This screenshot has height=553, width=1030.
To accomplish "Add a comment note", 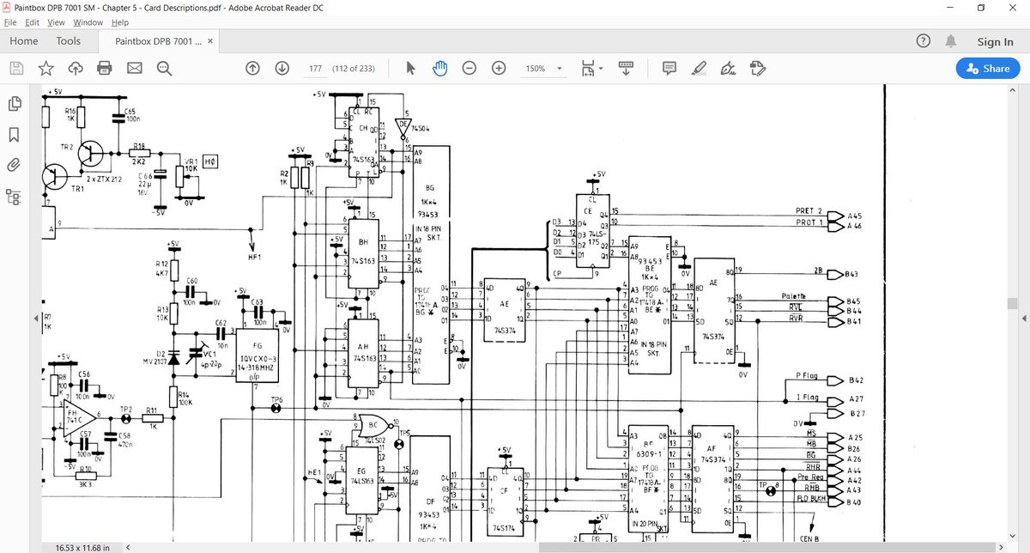I will click(x=669, y=68).
